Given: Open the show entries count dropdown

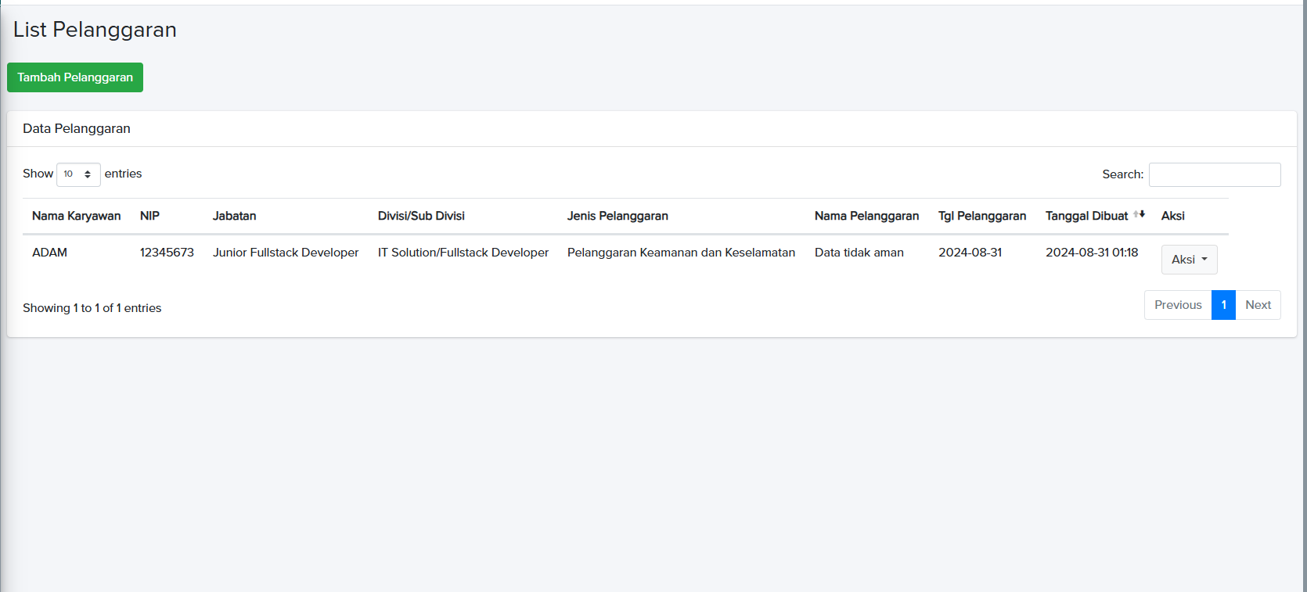Looking at the screenshot, I should [x=78, y=174].
